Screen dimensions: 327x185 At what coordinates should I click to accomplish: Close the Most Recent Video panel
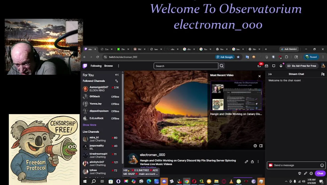(259, 76)
